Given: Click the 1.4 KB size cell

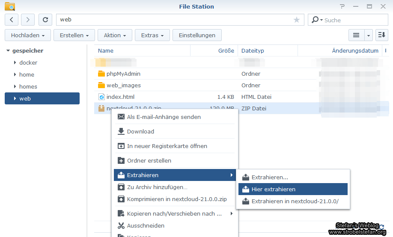Looking at the screenshot, I should tap(226, 97).
